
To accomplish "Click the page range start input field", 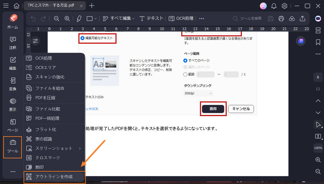I will pos(205,74).
